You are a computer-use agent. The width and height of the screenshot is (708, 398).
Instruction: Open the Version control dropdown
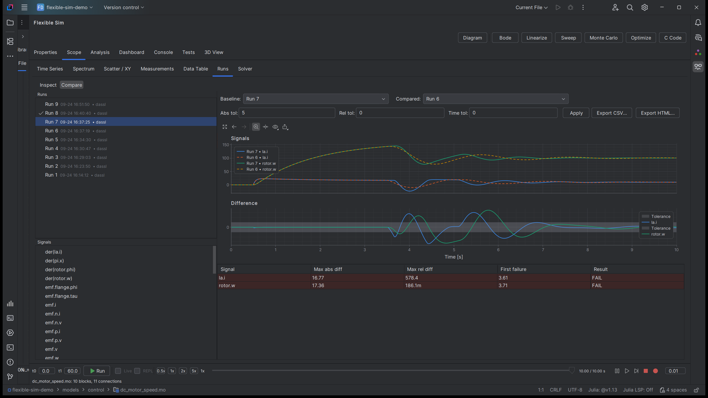click(124, 8)
